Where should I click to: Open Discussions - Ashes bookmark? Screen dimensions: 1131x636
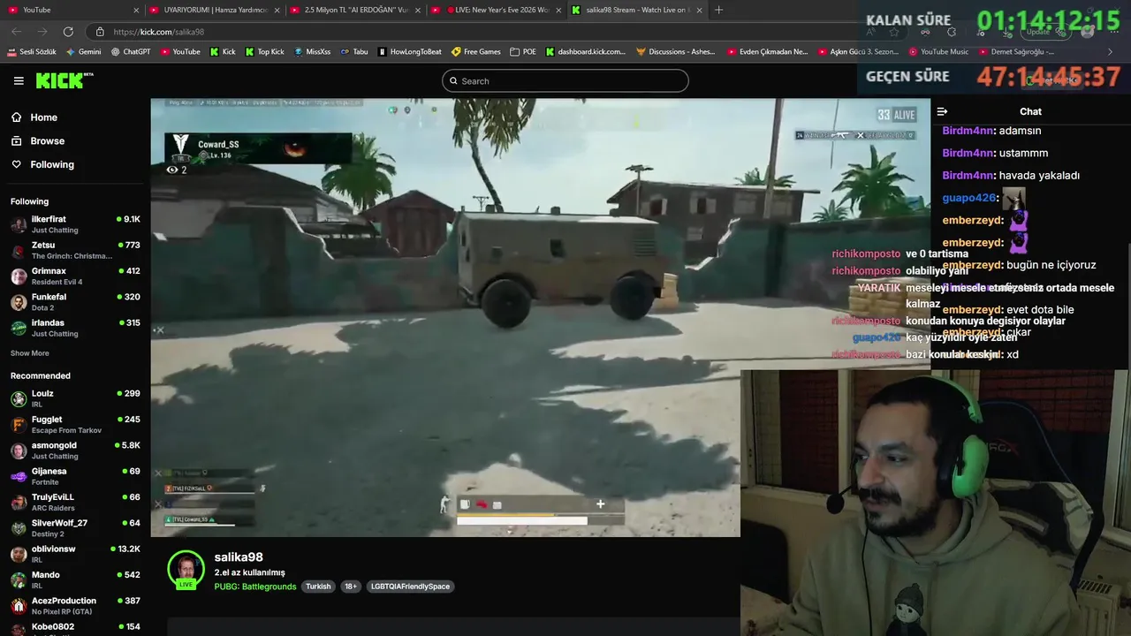tap(676, 52)
